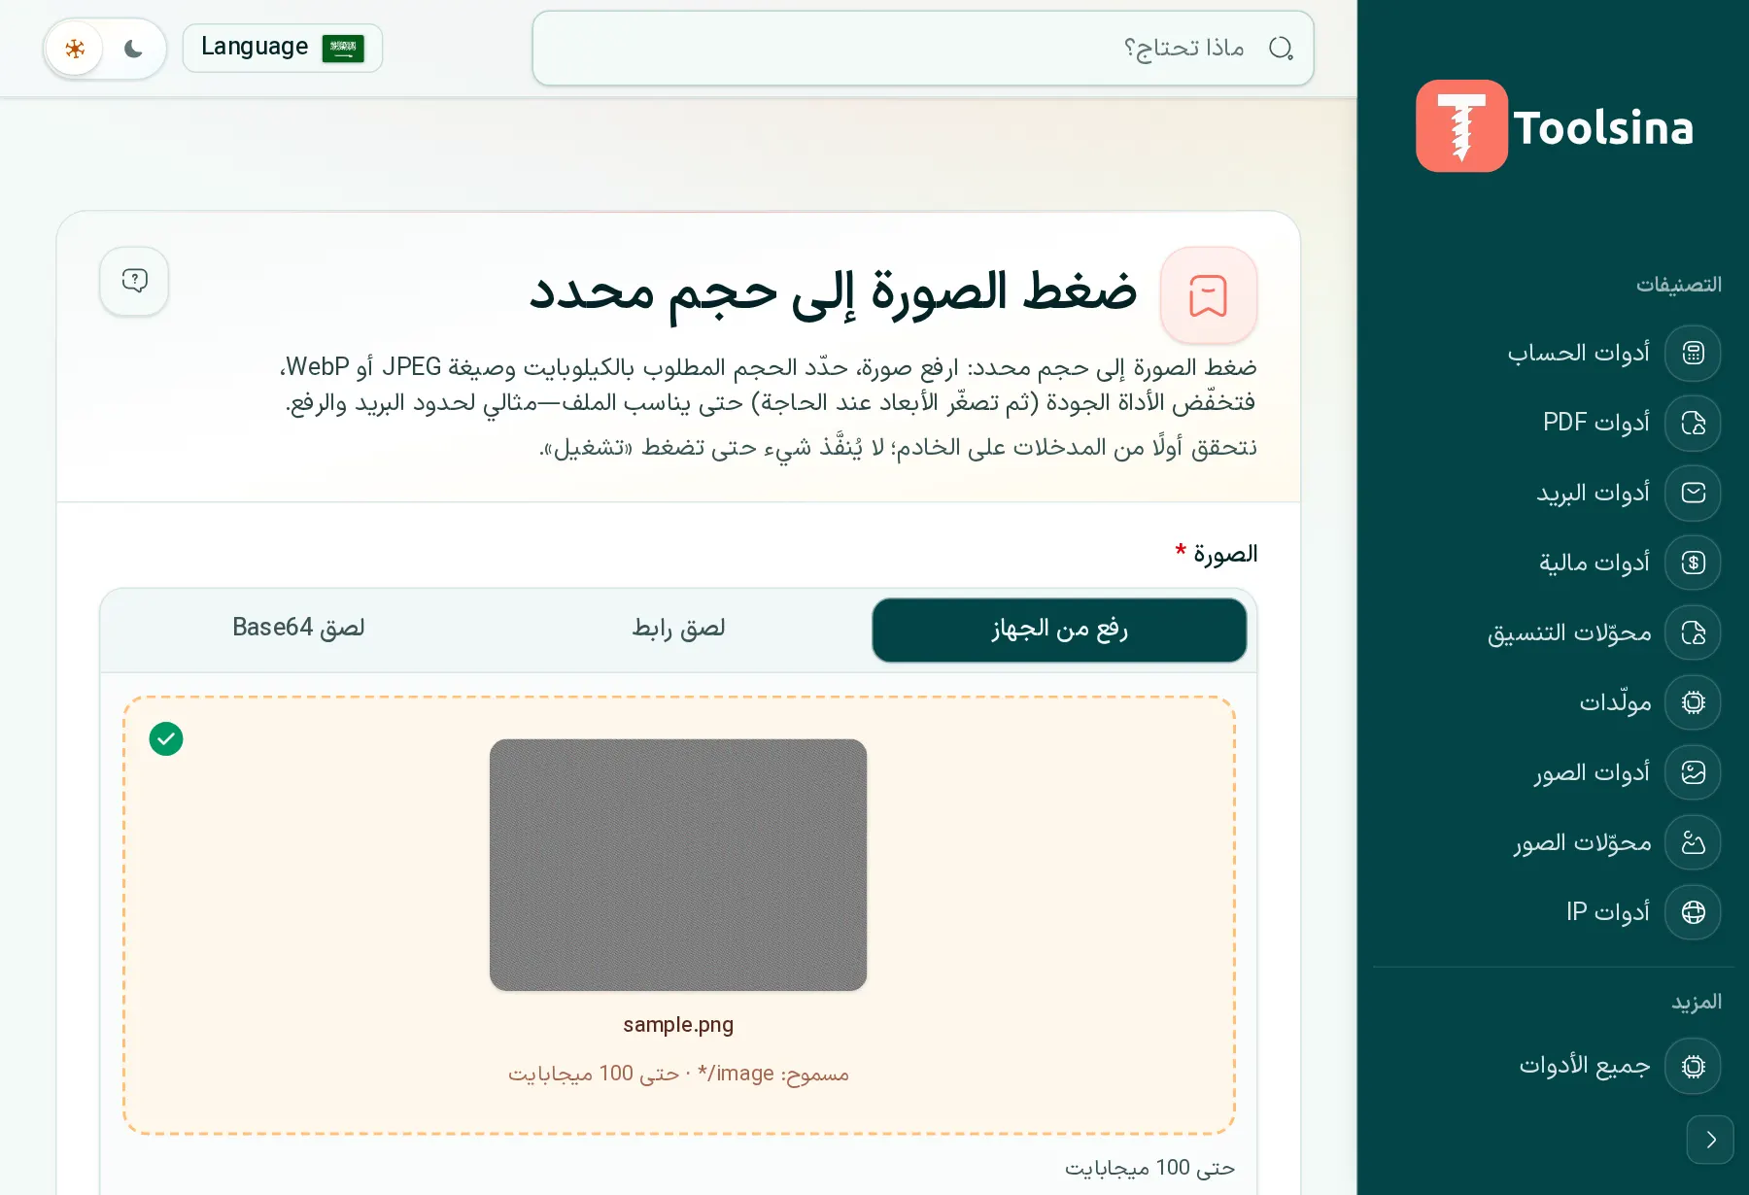This screenshot has height=1195, width=1749.
Task: Open أدوات PDF category link
Action: pyautogui.click(x=1595, y=423)
